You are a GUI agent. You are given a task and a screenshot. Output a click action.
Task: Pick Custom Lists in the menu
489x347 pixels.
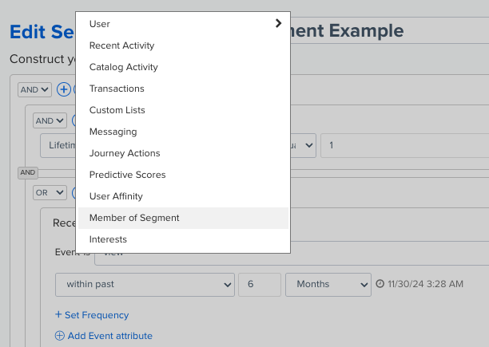point(183,110)
